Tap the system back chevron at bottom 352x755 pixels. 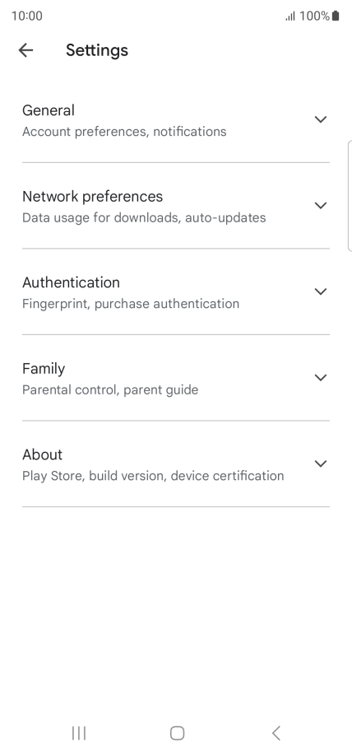pos(276,734)
